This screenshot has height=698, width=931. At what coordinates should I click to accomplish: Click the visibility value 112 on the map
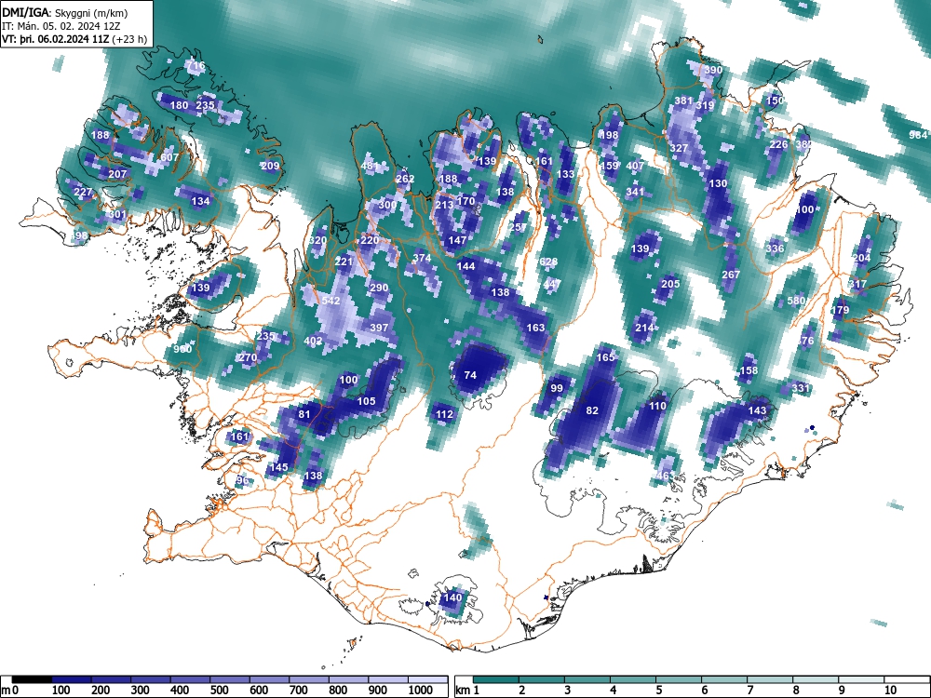click(444, 414)
